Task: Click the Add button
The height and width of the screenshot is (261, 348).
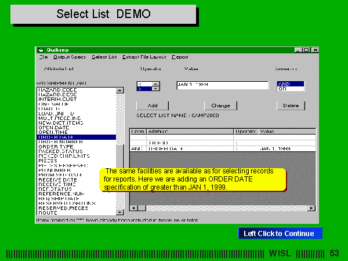Action: point(153,106)
